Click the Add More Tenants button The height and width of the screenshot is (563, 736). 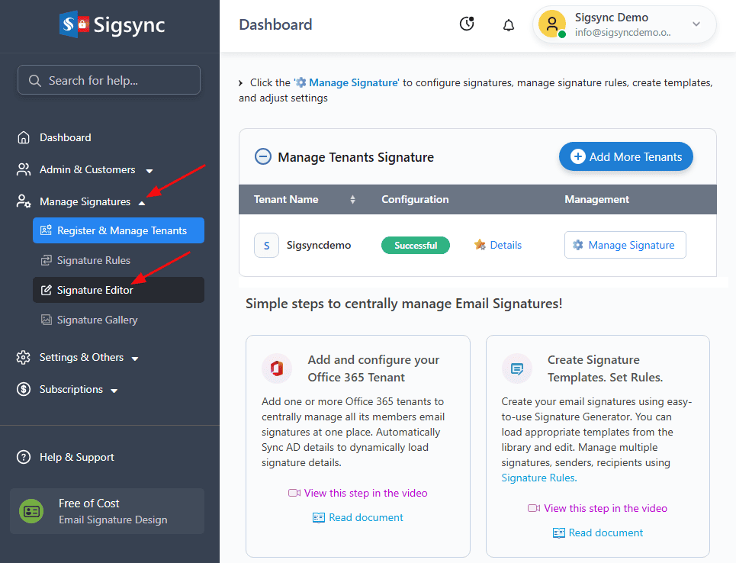(625, 157)
